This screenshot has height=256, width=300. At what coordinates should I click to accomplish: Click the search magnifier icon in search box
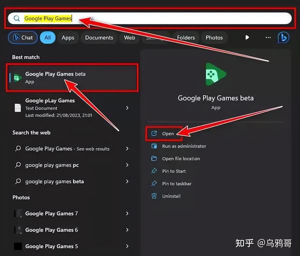point(16,18)
